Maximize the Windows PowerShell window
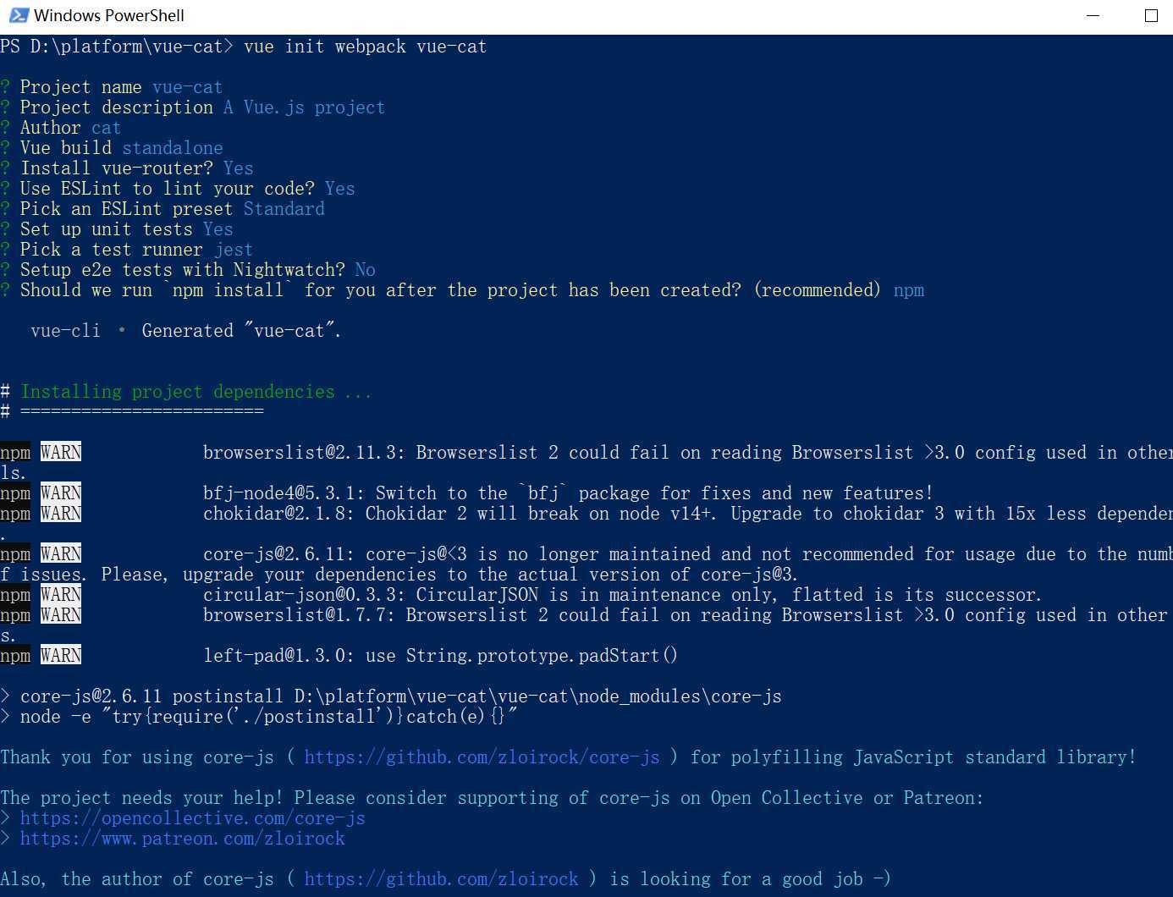The height and width of the screenshot is (897, 1173). [x=1151, y=15]
